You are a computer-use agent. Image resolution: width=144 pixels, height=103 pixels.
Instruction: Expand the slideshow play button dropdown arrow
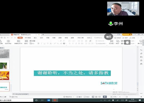108,97
